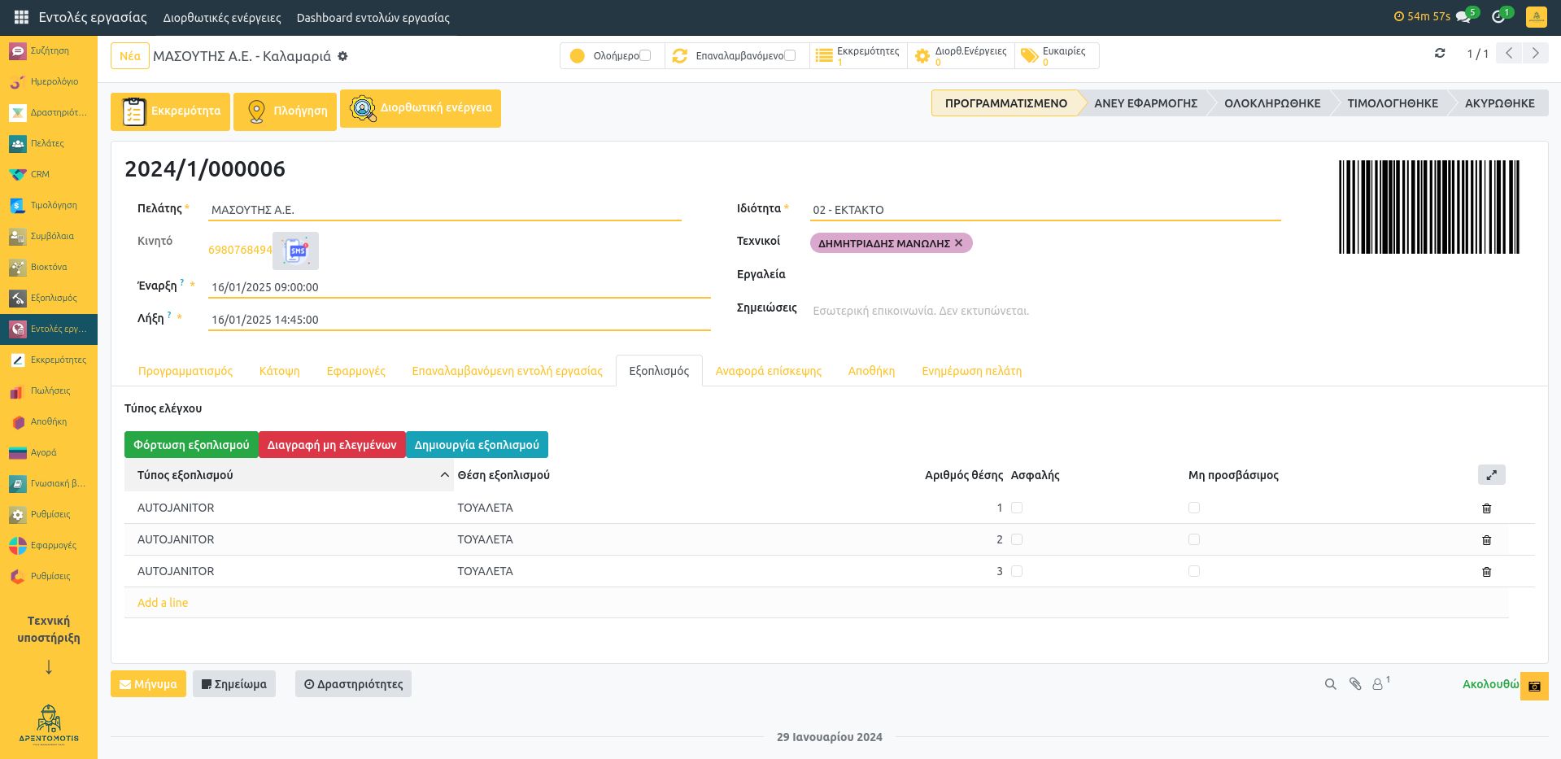This screenshot has width=1561, height=759.
Task: Check Ασφαλής for equipment row 2
Action: click(1017, 539)
